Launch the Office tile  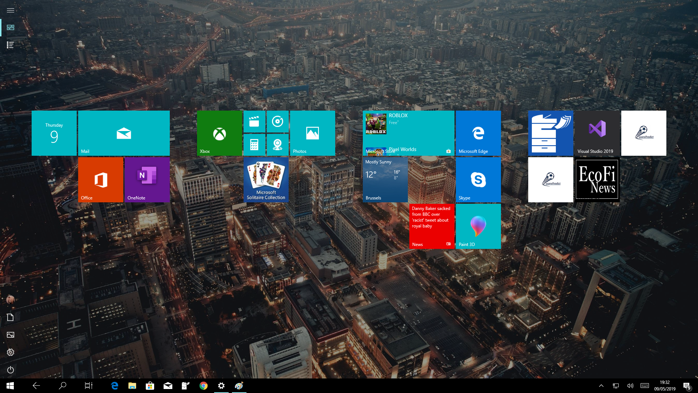[101, 180]
